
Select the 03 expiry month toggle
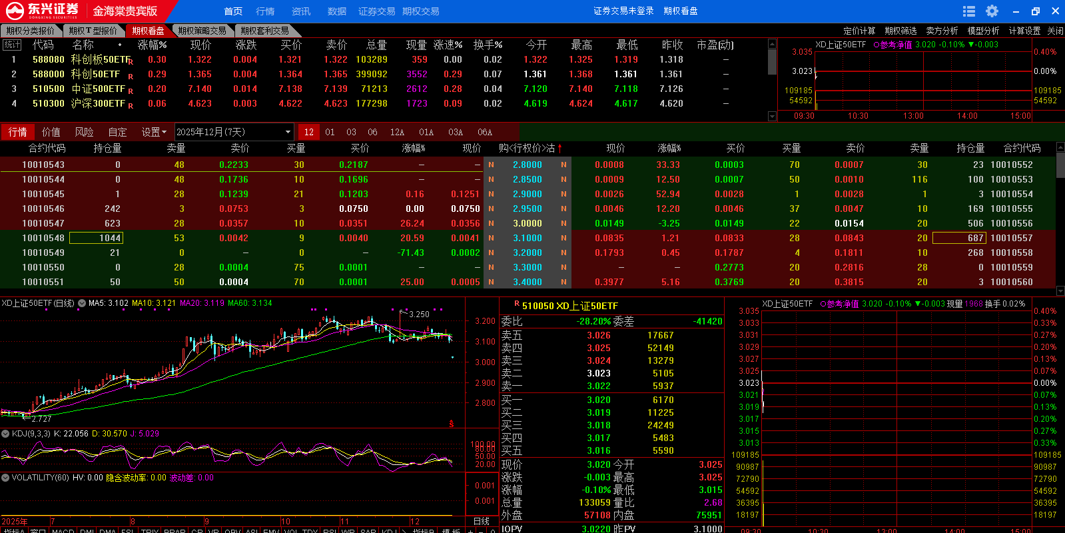[351, 132]
